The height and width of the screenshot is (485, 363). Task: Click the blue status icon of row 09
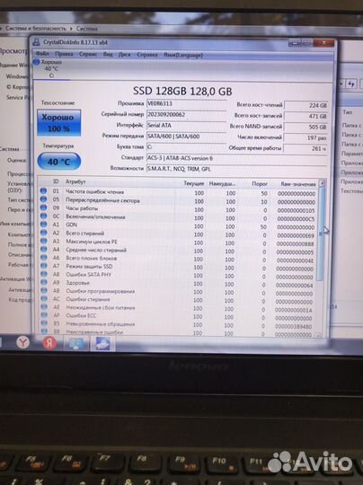click(x=44, y=207)
